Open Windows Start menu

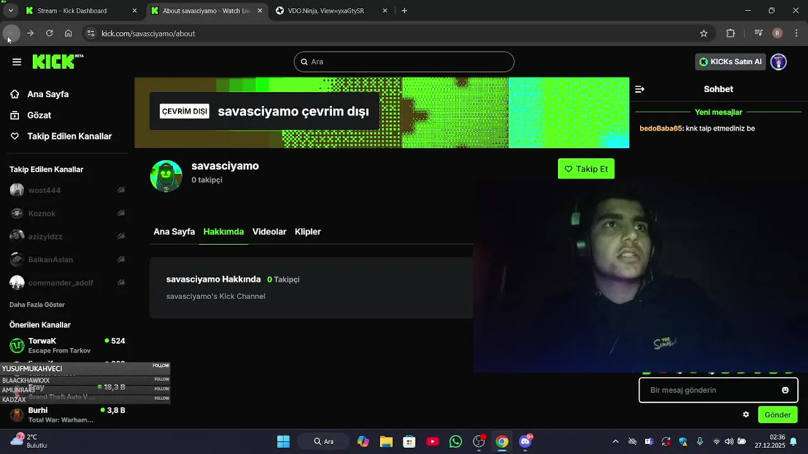(x=283, y=441)
